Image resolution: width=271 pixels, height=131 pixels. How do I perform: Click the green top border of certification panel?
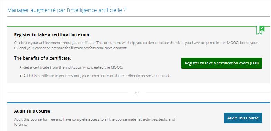point(131,26)
